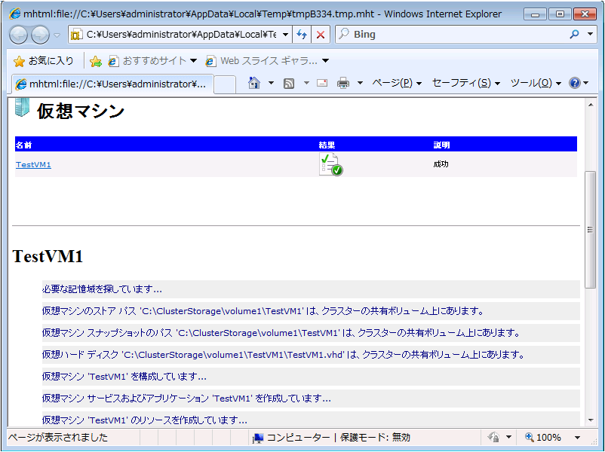Screen dimensions: 605x452
Task: Open the お気に入り favorites panel
Action: tap(43, 60)
